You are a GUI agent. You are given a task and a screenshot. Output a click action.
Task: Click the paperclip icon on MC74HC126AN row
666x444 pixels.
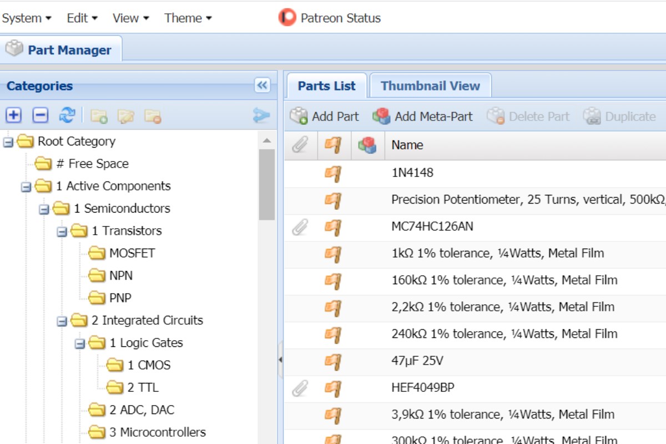[300, 227]
